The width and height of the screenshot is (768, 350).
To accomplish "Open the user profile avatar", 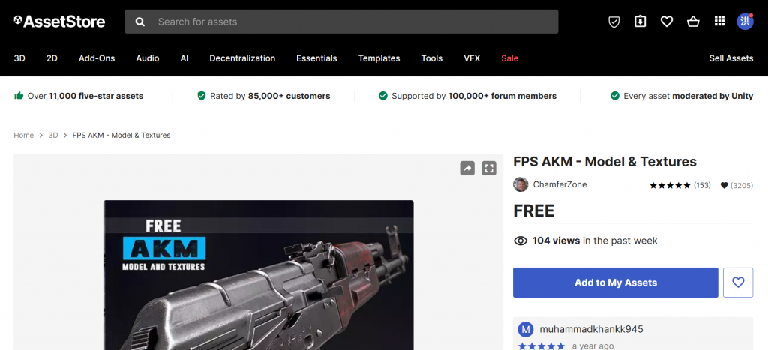I will (x=745, y=22).
